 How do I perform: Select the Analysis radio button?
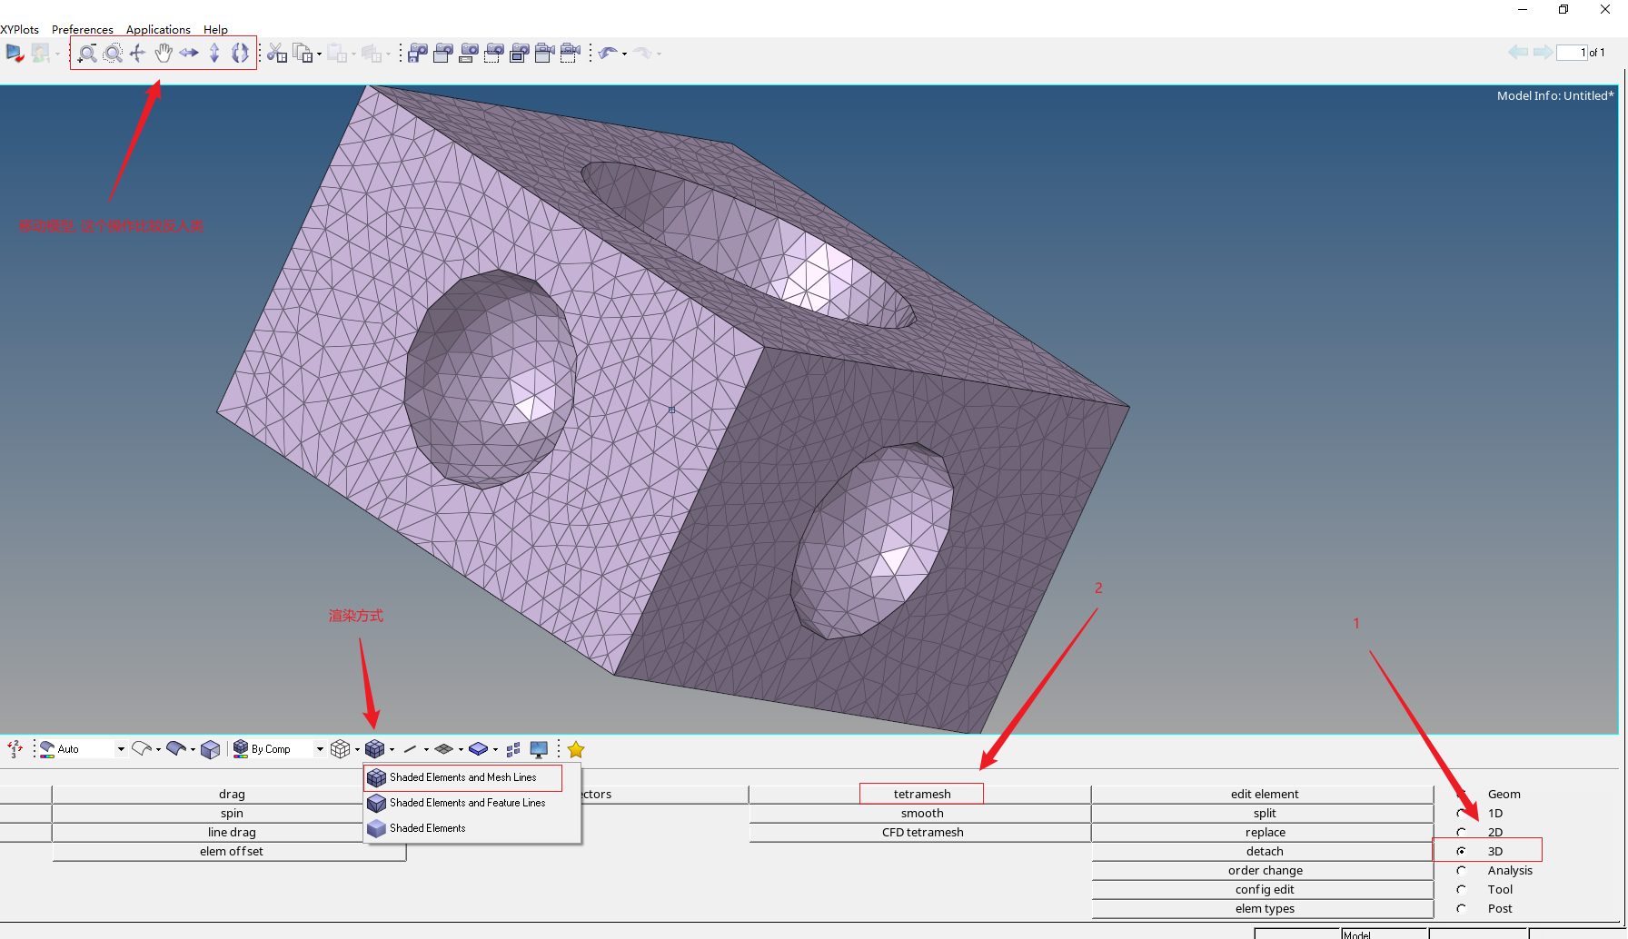1461,870
